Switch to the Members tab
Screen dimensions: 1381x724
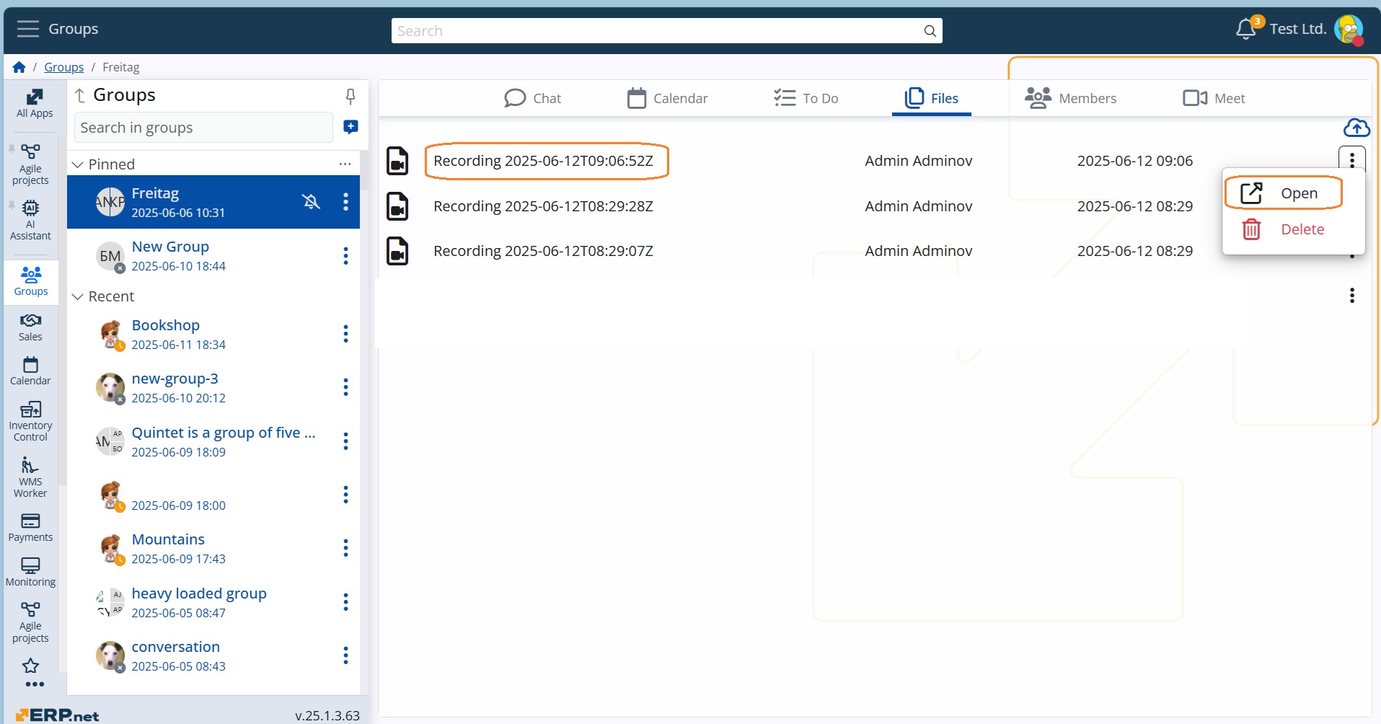pyautogui.click(x=1070, y=98)
